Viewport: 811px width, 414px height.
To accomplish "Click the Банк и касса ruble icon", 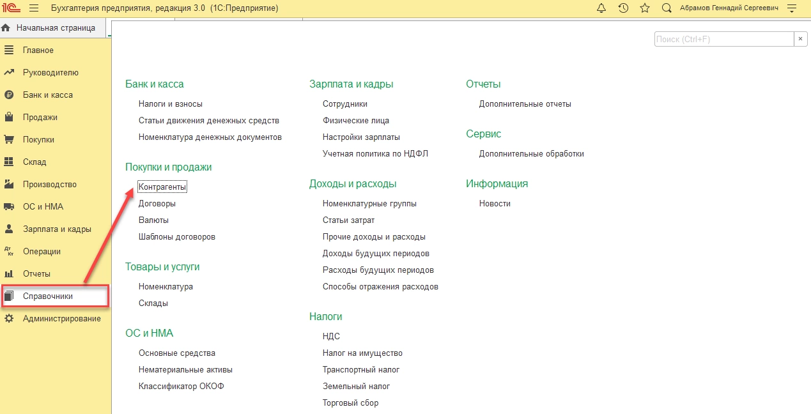I will [x=9, y=95].
